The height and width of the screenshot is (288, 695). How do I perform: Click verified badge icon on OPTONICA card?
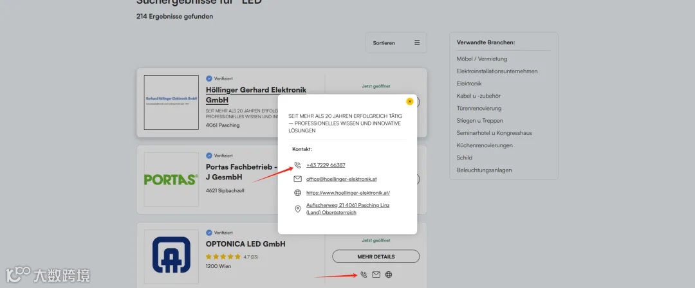coord(208,233)
